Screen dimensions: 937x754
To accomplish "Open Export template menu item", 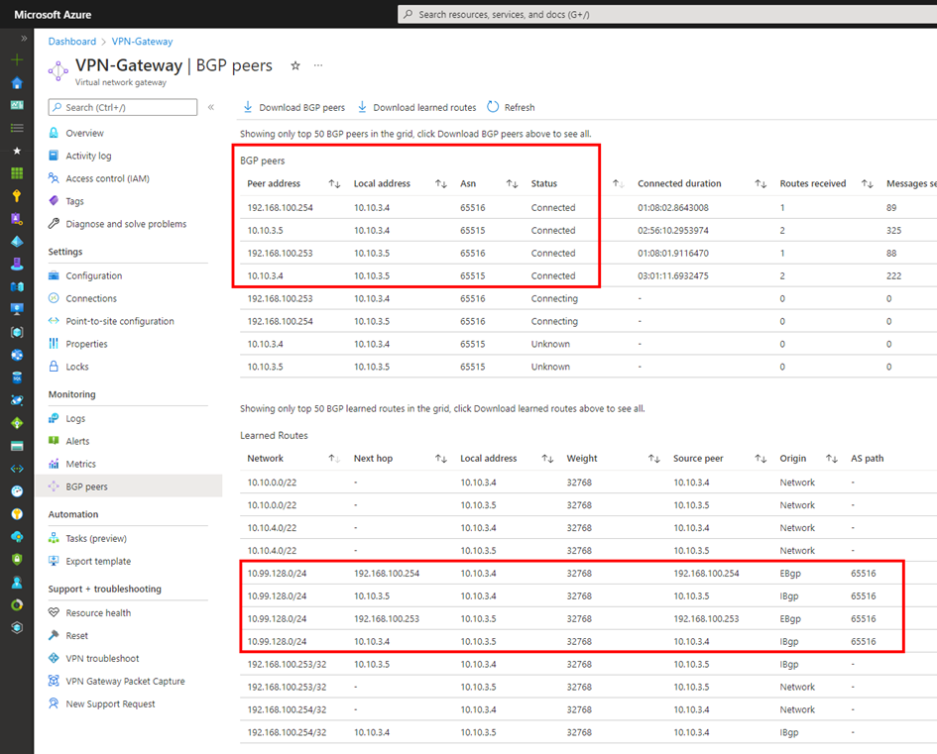I will pos(98,561).
